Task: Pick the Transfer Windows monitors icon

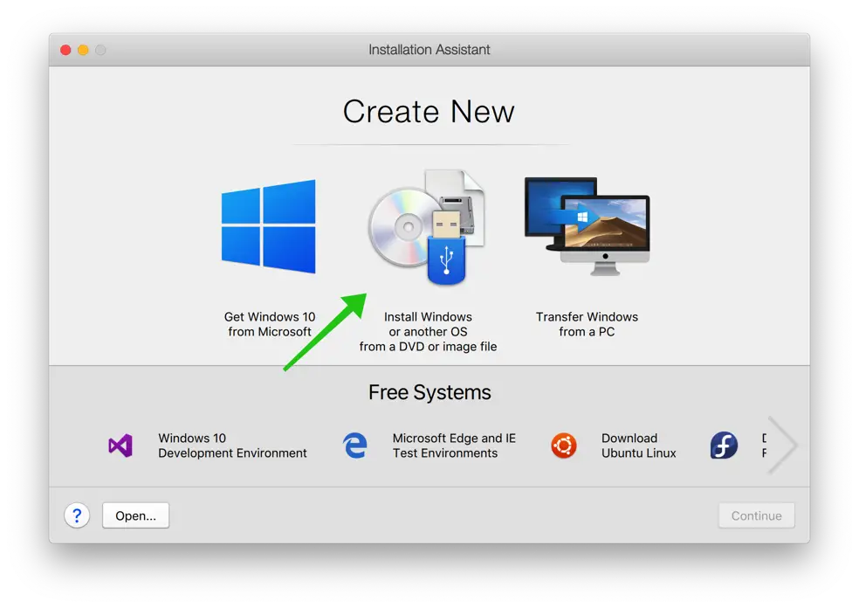Action: [588, 226]
